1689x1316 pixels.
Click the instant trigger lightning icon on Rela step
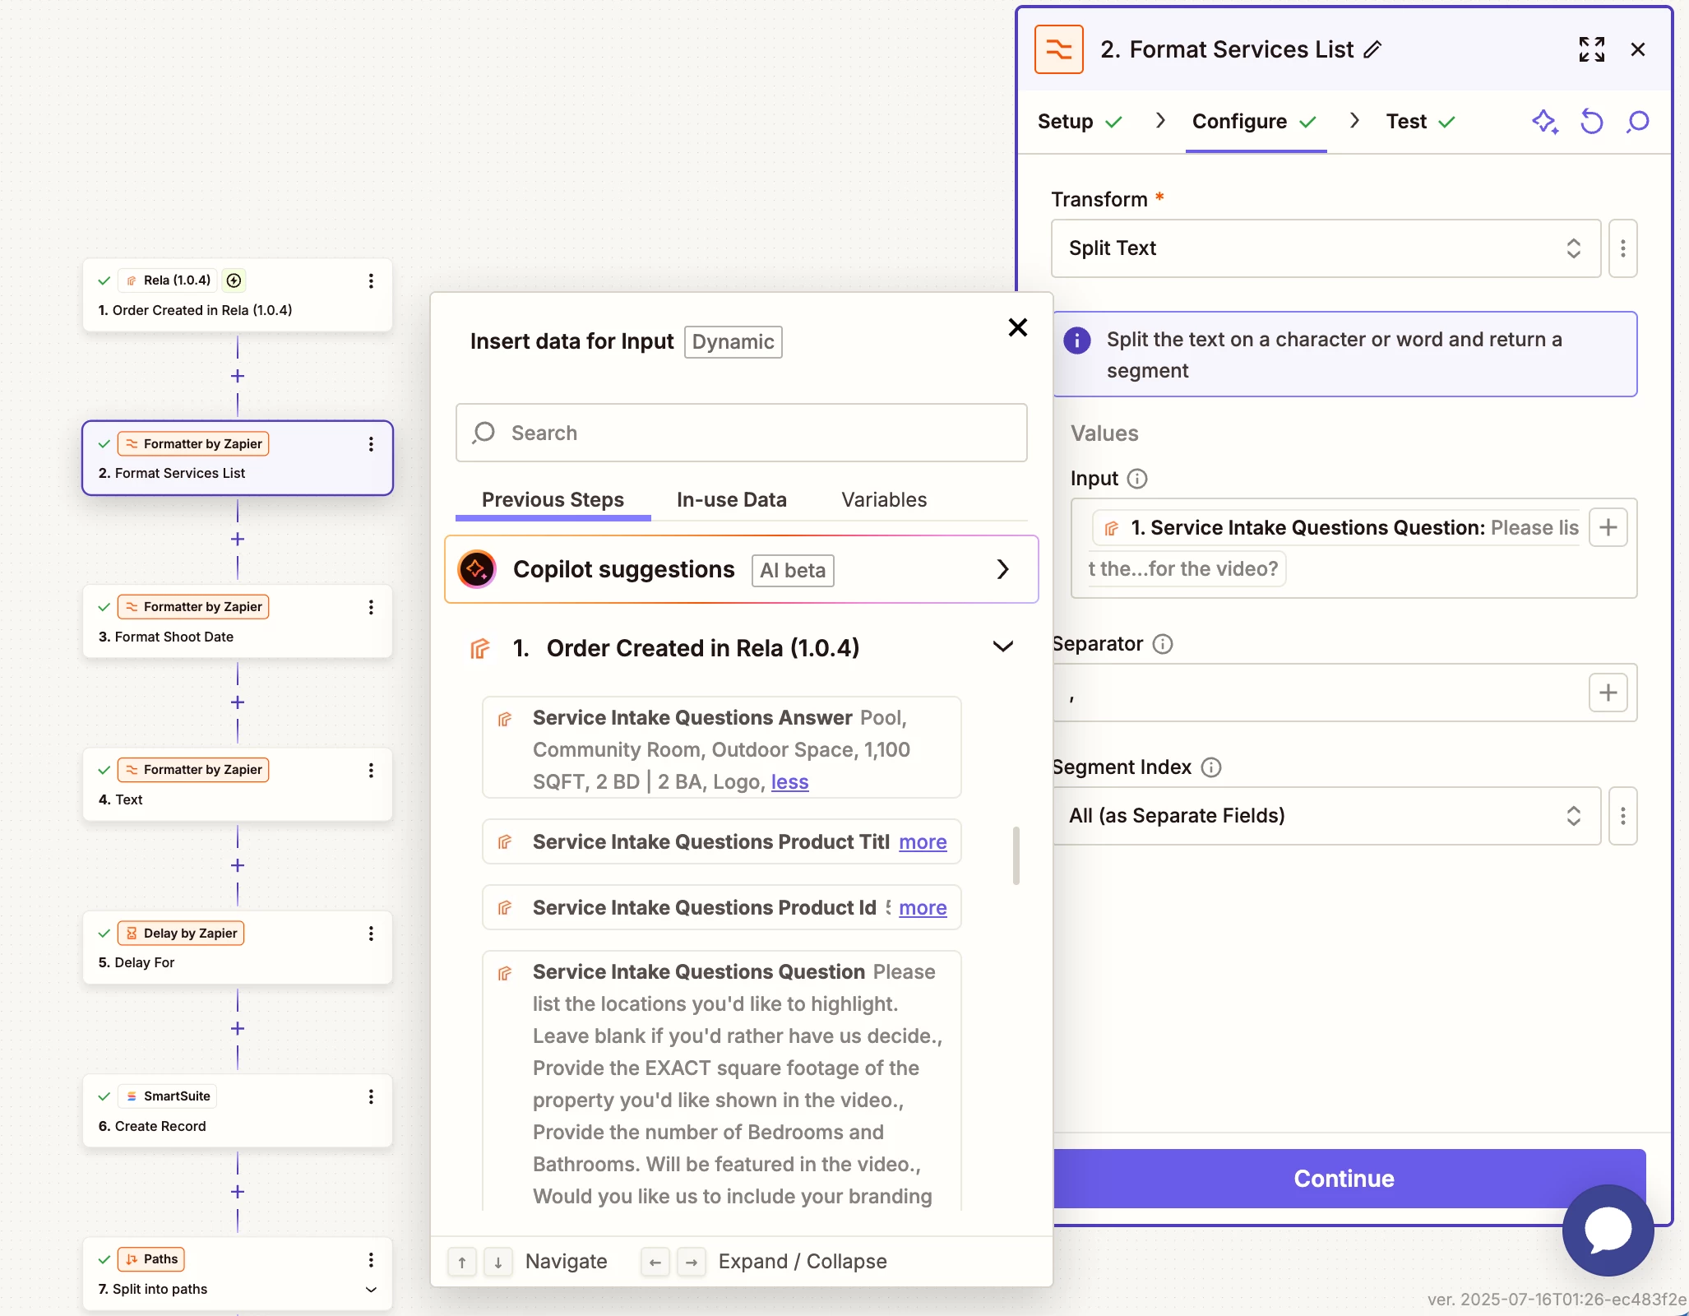234,280
